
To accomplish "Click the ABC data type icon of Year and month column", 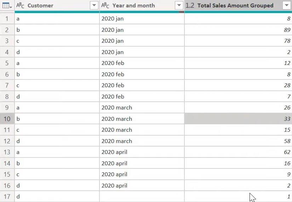I will (x=105, y=6).
